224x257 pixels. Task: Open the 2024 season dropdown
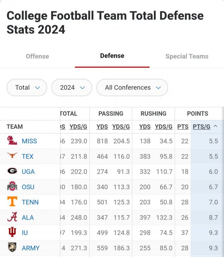tap(71, 87)
